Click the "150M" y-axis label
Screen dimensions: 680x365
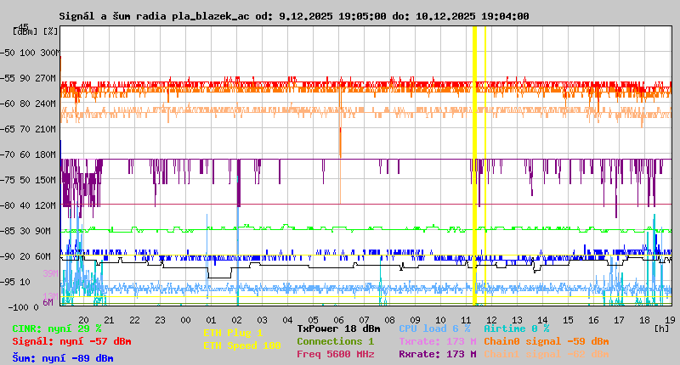[x=48, y=180]
